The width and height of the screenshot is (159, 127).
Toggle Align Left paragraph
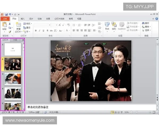coord(74,30)
